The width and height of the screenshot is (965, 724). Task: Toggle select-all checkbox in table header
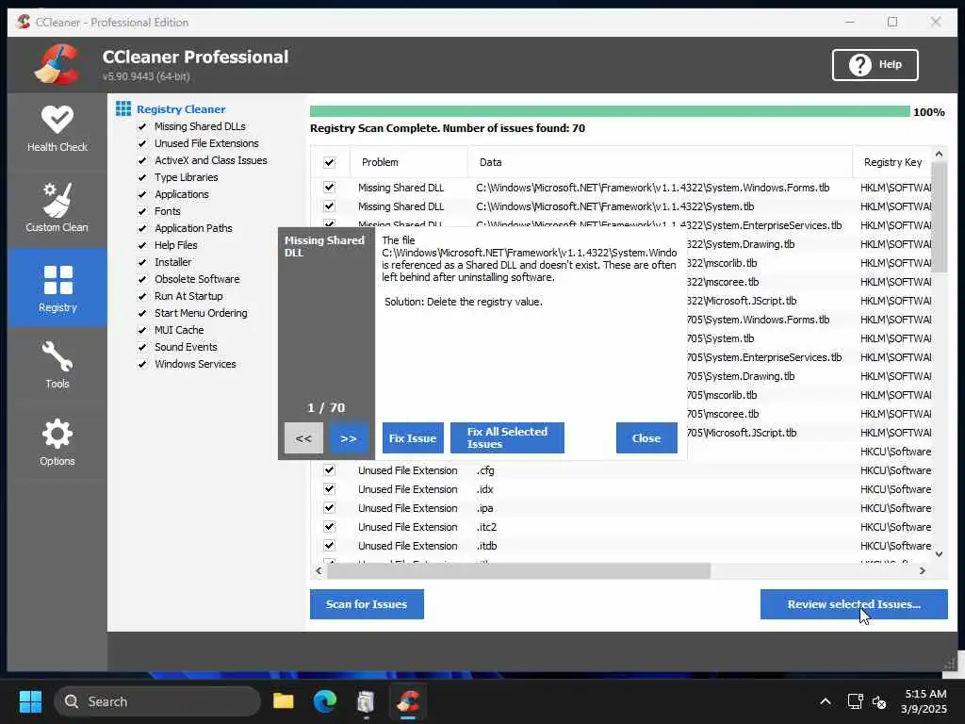(x=329, y=162)
